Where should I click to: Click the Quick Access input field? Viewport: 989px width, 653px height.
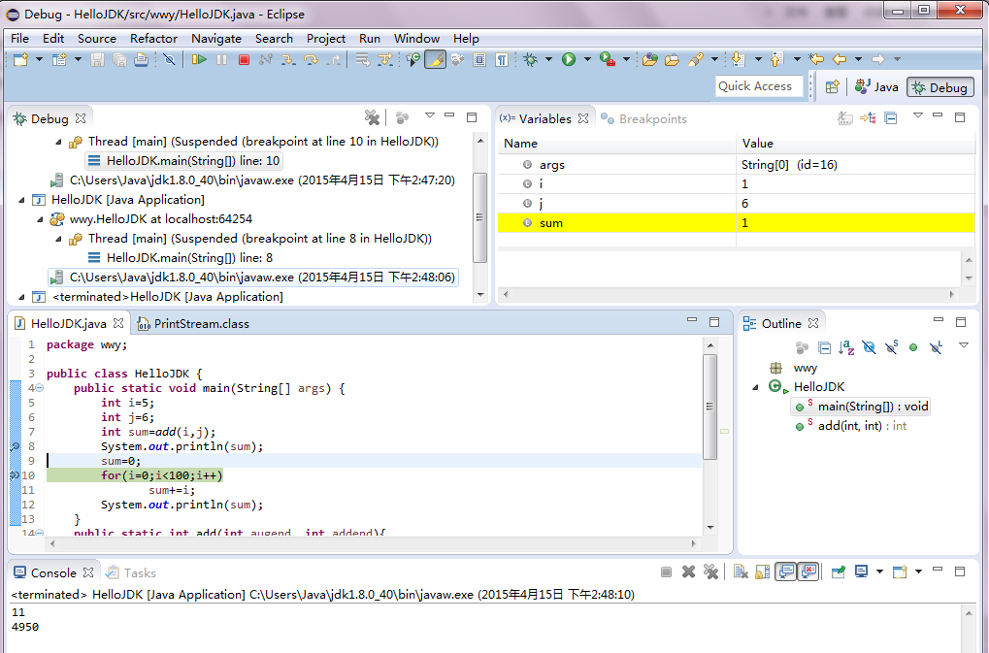[x=759, y=86]
